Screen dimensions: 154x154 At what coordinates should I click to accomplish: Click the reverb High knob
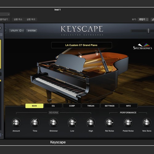[91, 122]
